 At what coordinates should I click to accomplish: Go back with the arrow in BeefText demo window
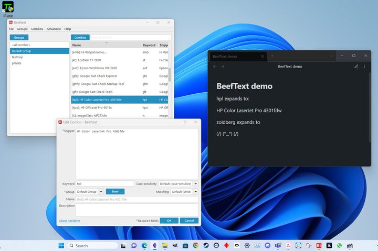pyautogui.click(x=215, y=67)
